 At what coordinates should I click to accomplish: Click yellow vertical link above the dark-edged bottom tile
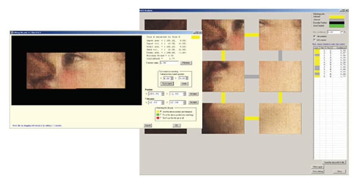(223, 98)
